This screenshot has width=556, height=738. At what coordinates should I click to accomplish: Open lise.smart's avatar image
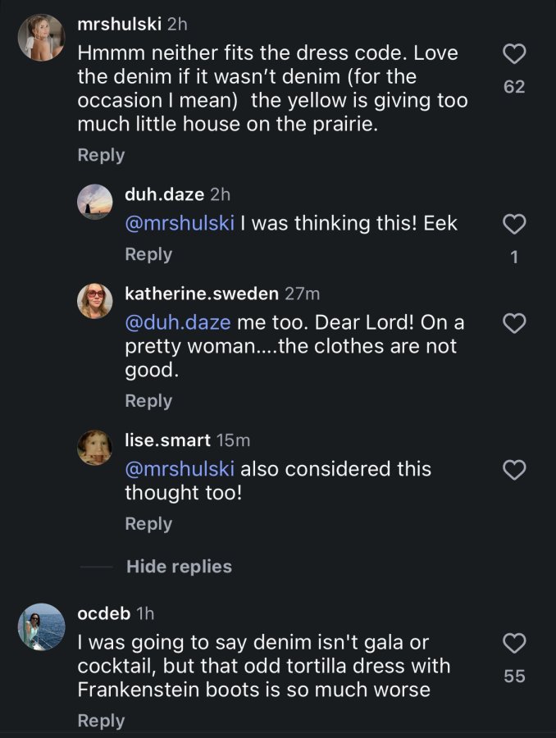pyautogui.click(x=94, y=448)
